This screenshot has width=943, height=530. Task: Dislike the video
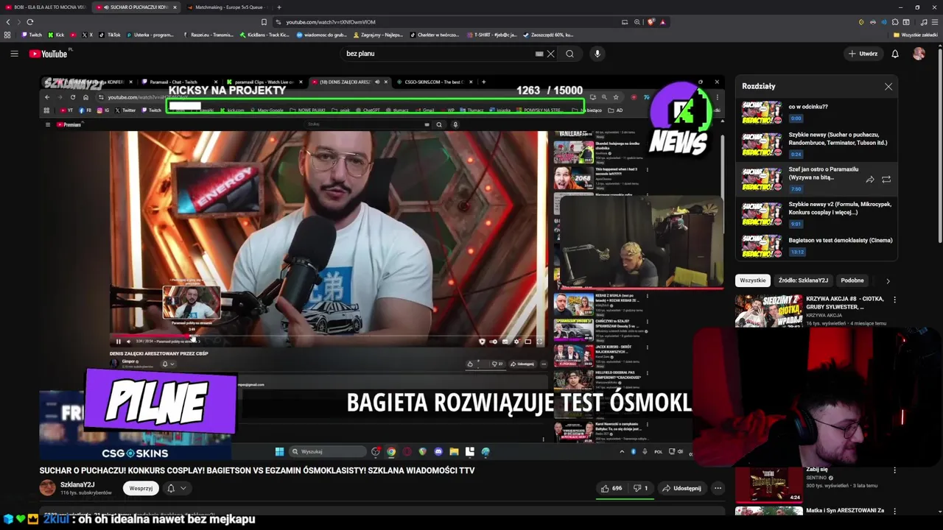click(640, 488)
